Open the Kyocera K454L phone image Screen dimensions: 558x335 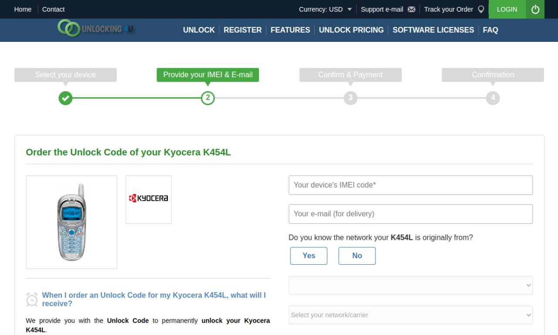[x=71, y=222]
